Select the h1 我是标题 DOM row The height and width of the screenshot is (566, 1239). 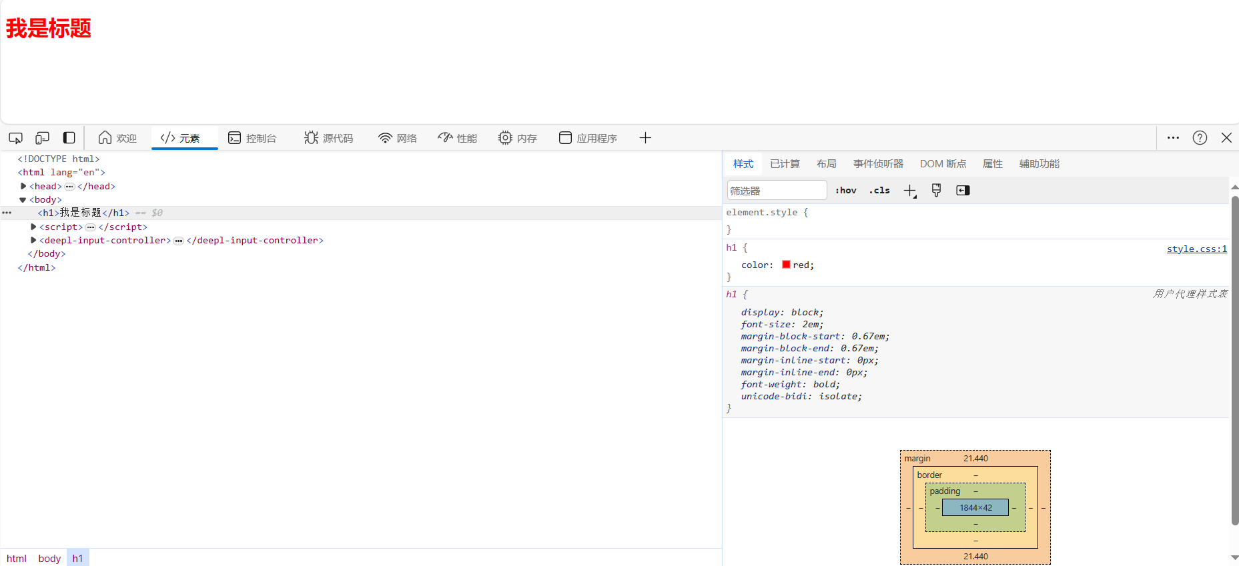coord(360,213)
